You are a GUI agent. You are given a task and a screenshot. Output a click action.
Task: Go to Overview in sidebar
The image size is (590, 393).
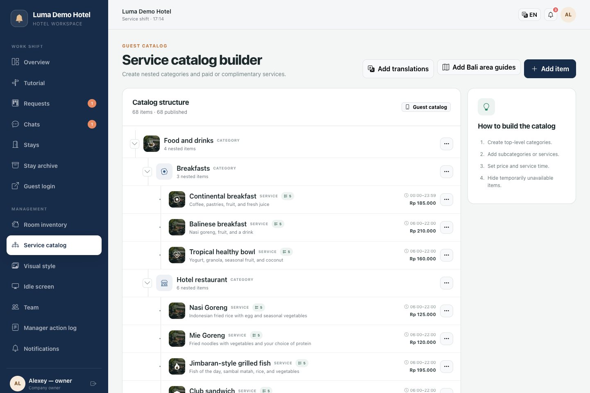54,62
